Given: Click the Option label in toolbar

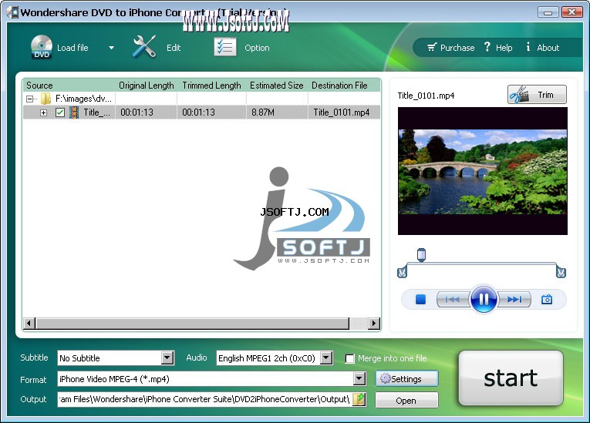Looking at the screenshot, I should (x=257, y=48).
